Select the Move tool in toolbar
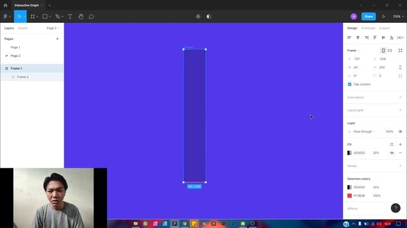The width and height of the screenshot is (407, 228). (19, 16)
